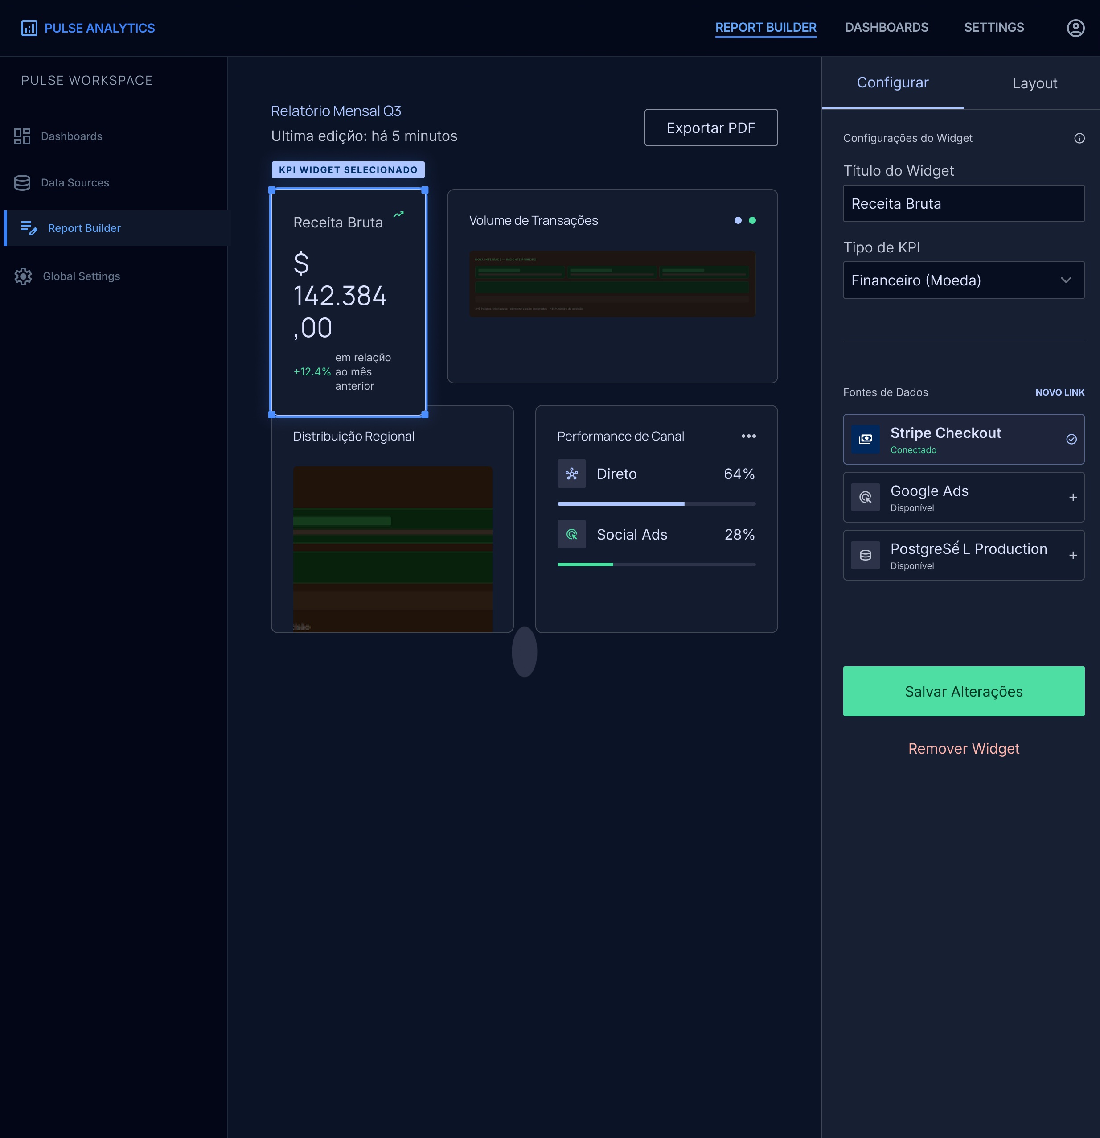This screenshot has height=1138, width=1100.
Task: Open Global Settings gear icon
Action: pos(23,276)
